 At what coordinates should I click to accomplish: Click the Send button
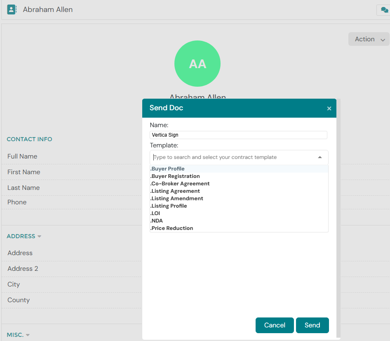312,325
